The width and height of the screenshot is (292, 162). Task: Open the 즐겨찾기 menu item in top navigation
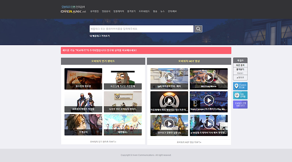(131, 11)
